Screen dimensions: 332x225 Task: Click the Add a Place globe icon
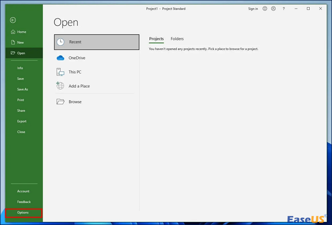point(61,86)
